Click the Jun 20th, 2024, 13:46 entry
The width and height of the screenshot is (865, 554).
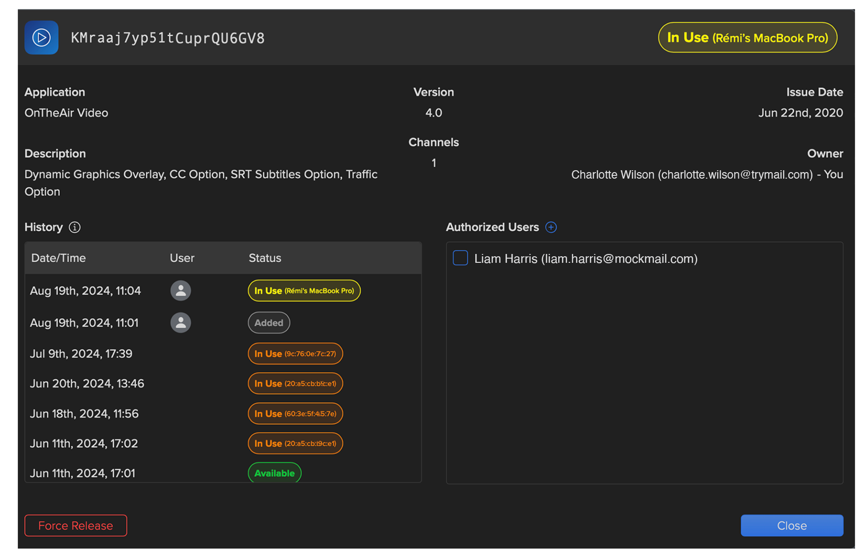coord(87,384)
